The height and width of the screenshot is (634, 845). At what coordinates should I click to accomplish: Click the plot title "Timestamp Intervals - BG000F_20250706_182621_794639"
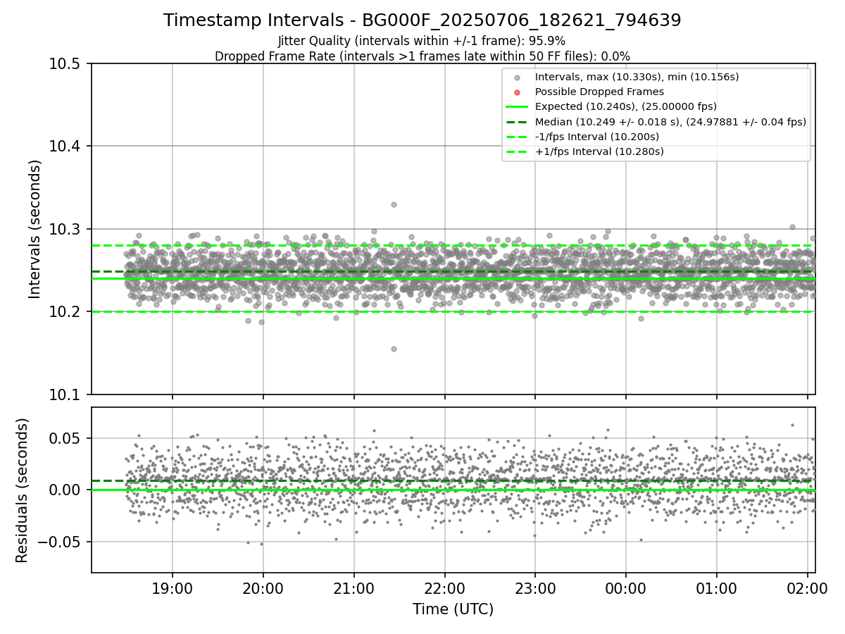point(422,20)
